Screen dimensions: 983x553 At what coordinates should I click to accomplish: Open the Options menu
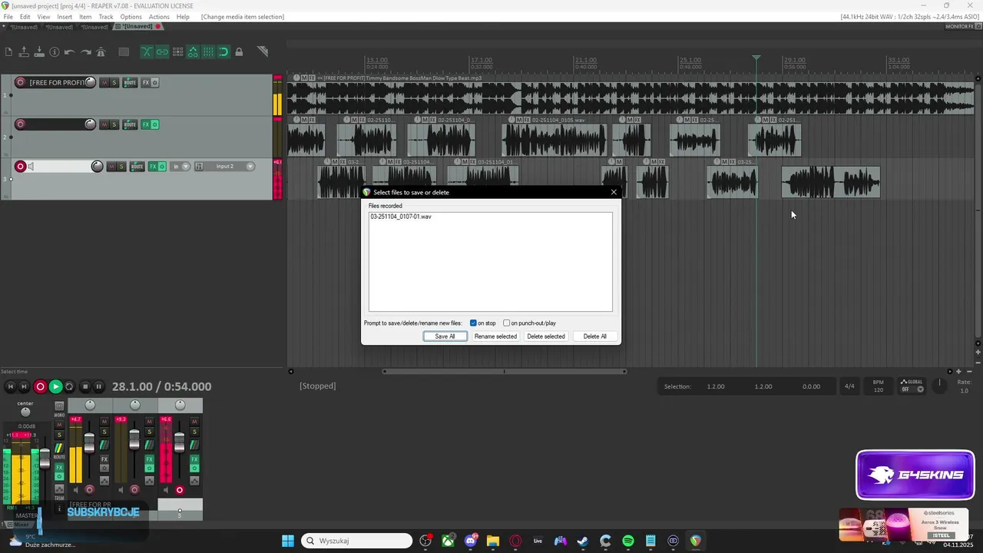[131, 16]
